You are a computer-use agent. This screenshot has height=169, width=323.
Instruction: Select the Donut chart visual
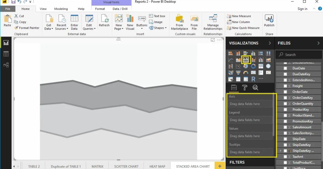[253, 66]
